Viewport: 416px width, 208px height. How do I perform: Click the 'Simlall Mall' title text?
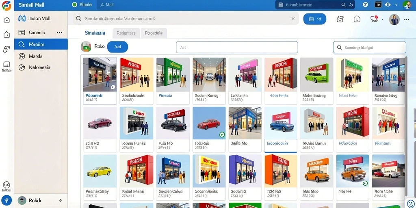[x=31, y=5]
